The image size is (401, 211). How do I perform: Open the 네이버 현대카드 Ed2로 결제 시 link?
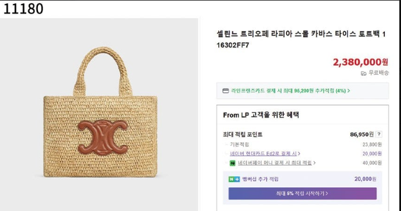264,154
